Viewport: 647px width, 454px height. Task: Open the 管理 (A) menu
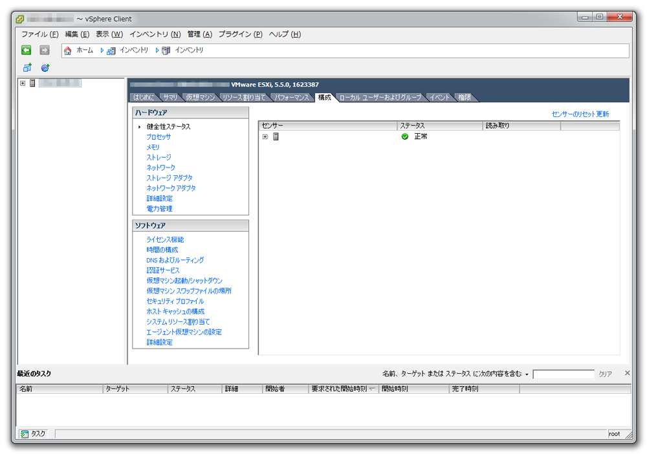point(200,34)
